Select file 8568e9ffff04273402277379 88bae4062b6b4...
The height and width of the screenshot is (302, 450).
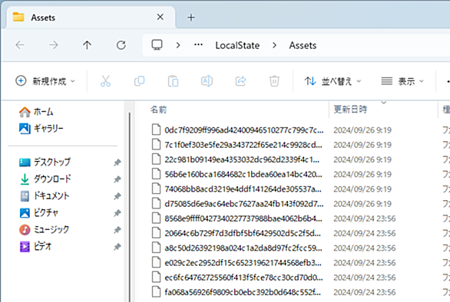243,218
